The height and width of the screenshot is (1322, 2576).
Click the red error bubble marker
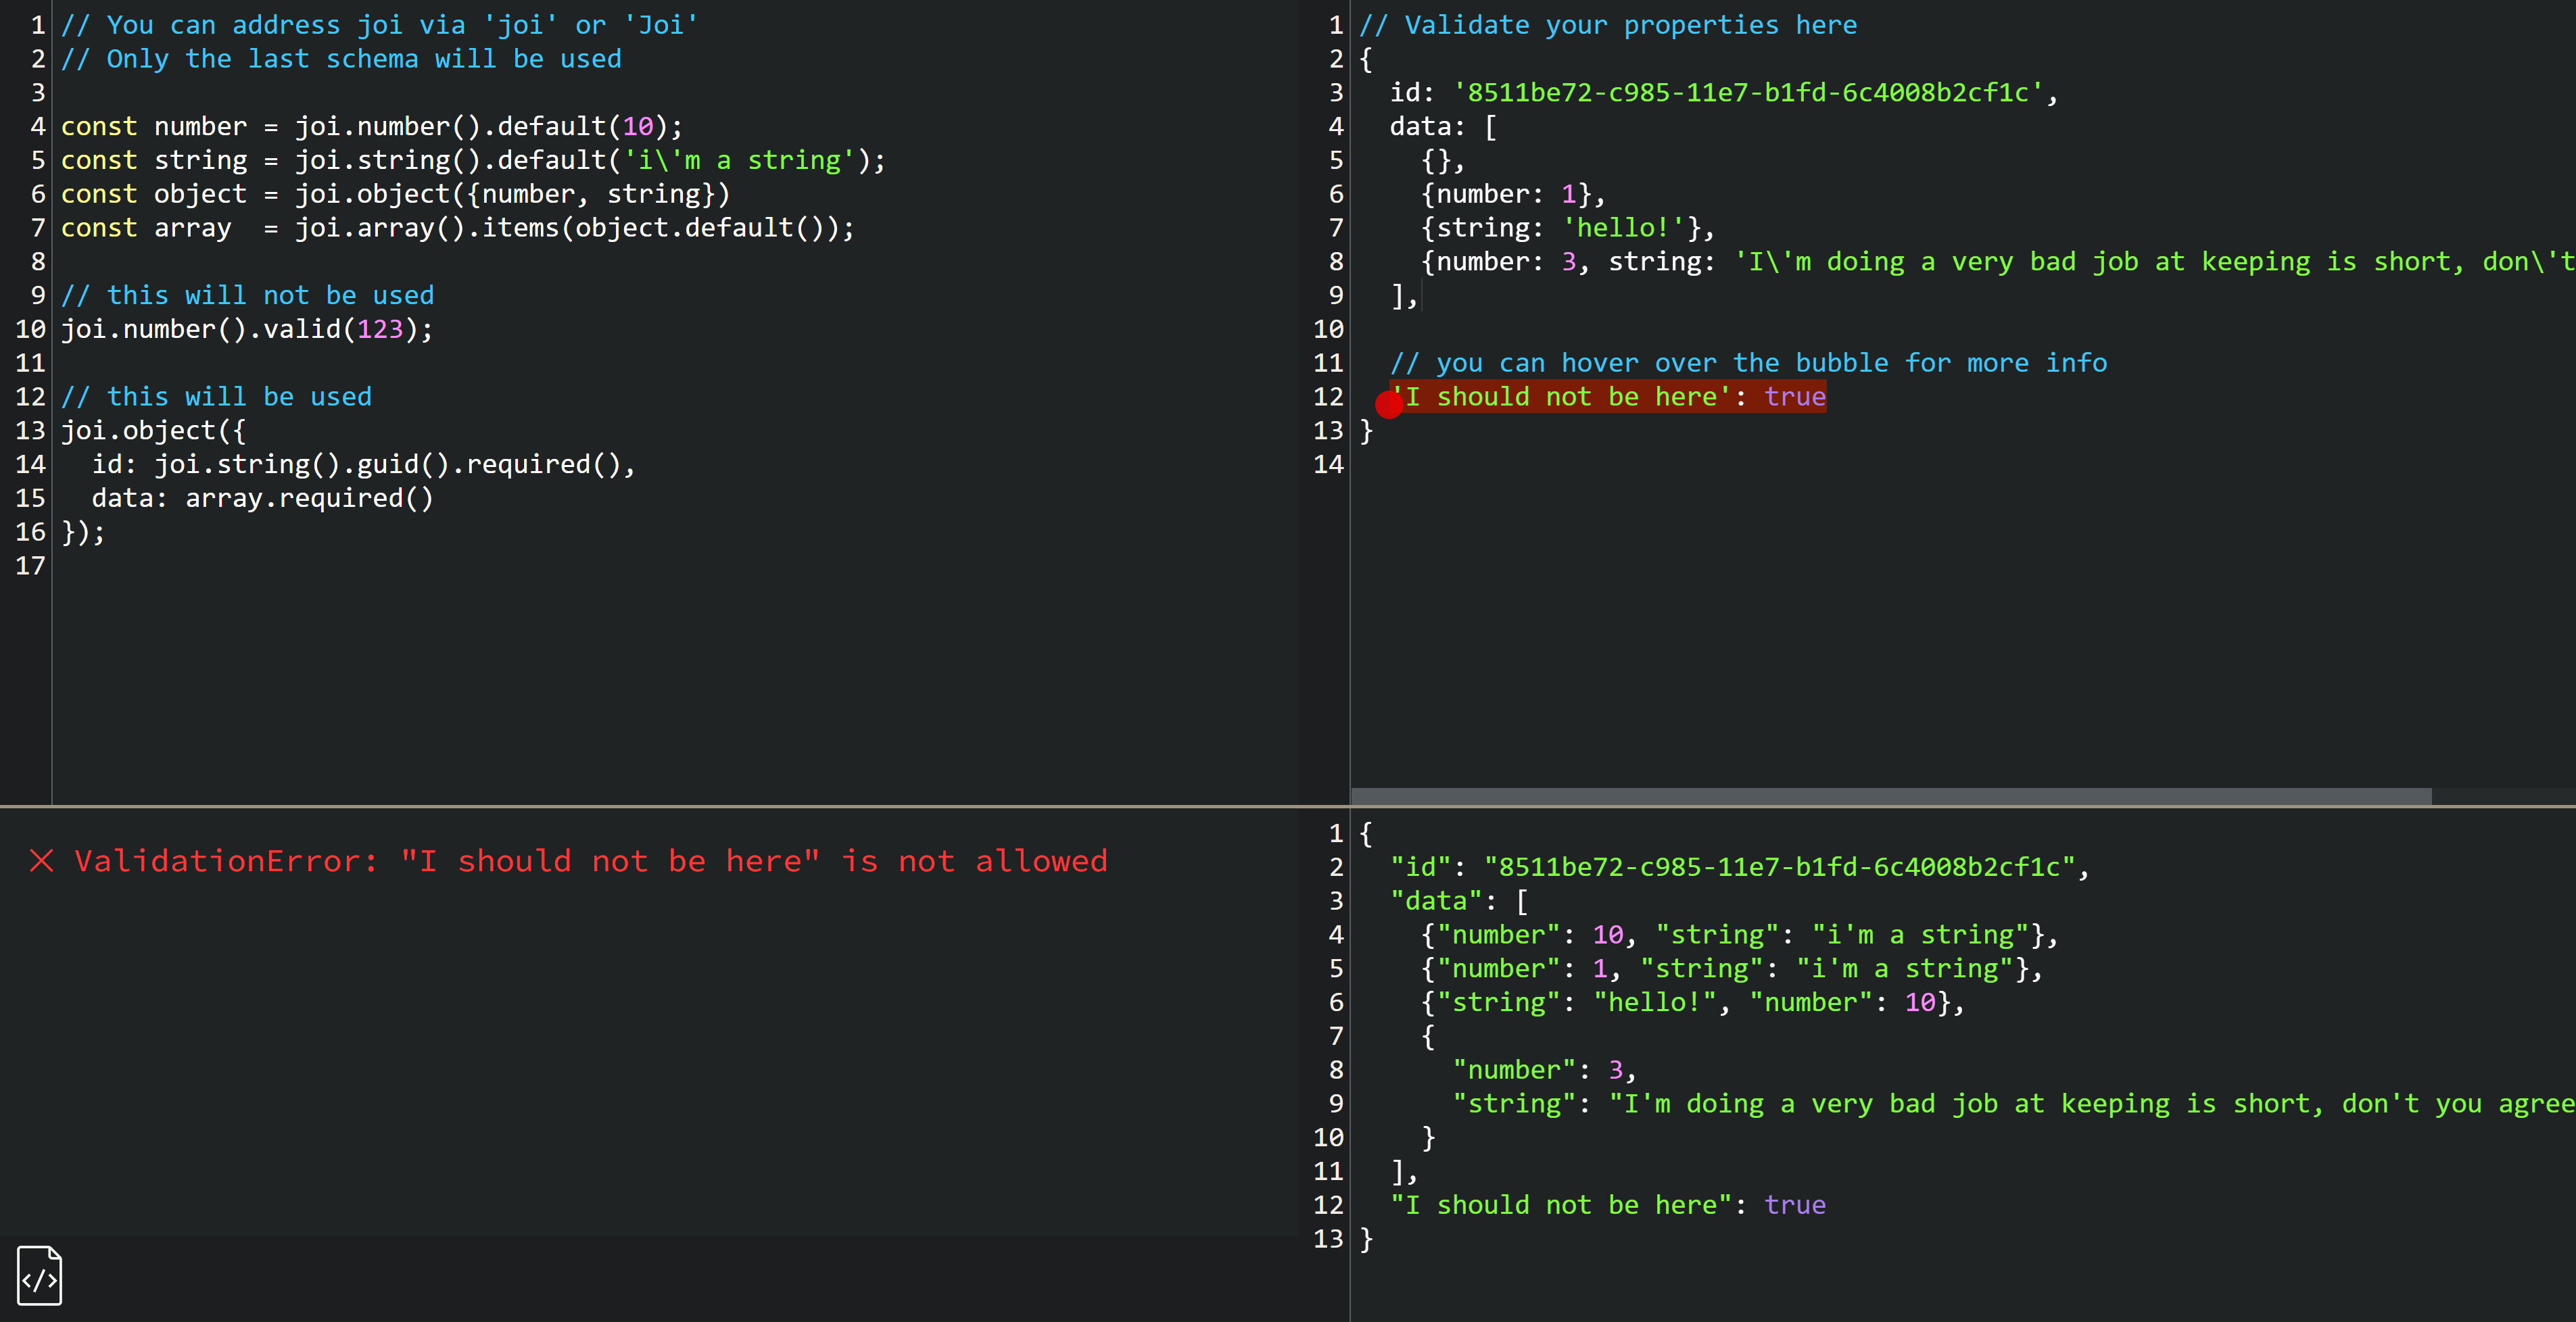coord(1389,405)
